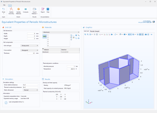
Task: Click the Update Geometry ribbon icon
Action: pyautogui.click(x=11, y=11)
